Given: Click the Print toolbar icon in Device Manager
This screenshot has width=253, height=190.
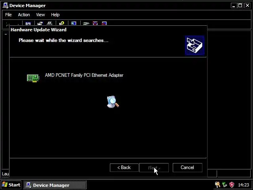Looking at the screenshot, I should click(49, 23).
